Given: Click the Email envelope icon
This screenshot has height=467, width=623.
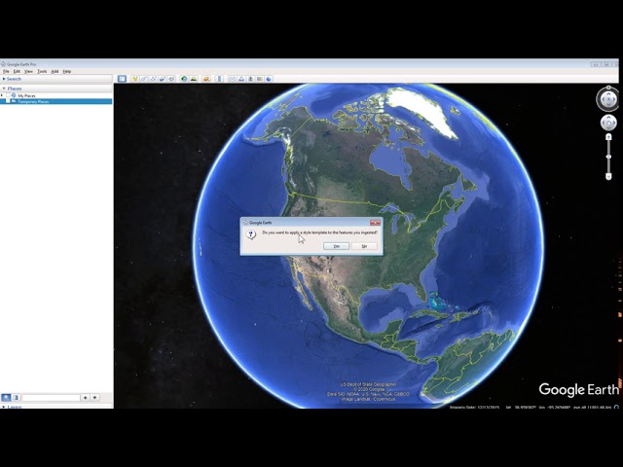Looking at the screenshot, I should tap(232, 79).
